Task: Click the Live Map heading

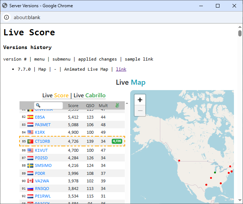Action: pyautogui.click(x=131, y=82)
